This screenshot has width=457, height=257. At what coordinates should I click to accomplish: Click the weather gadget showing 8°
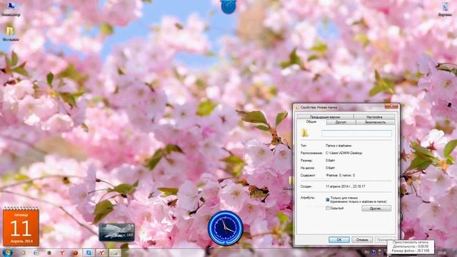tap(116, 232)
